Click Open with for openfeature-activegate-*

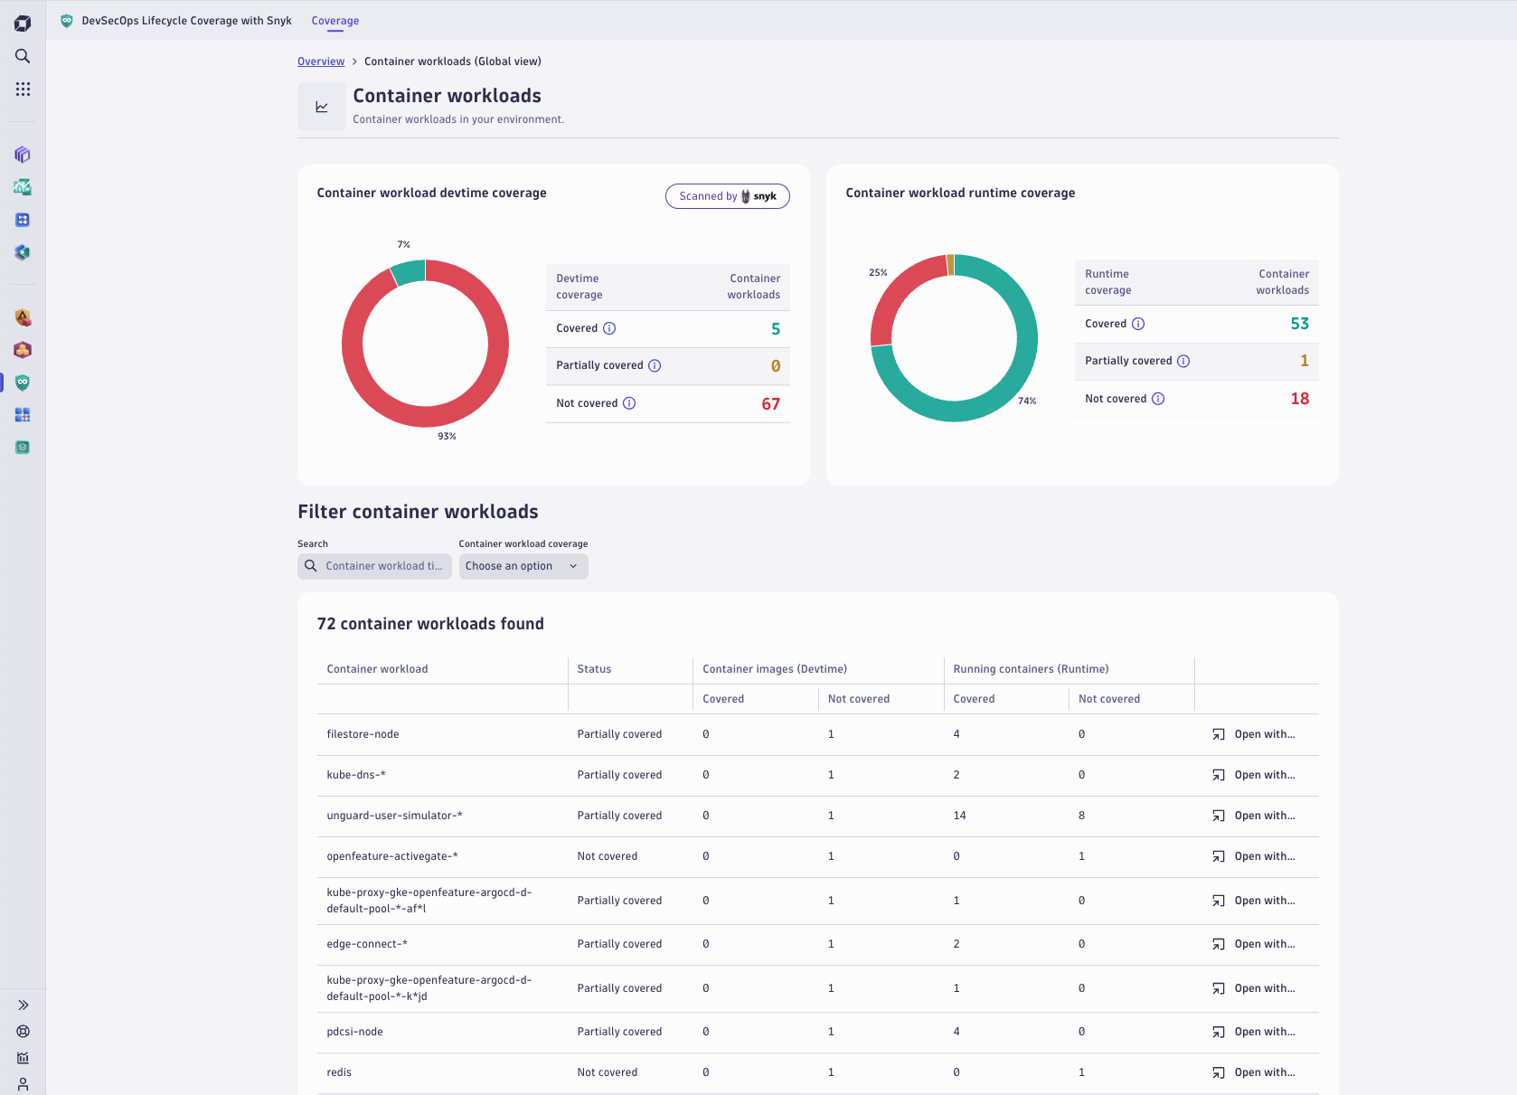tap(1254, 856)
